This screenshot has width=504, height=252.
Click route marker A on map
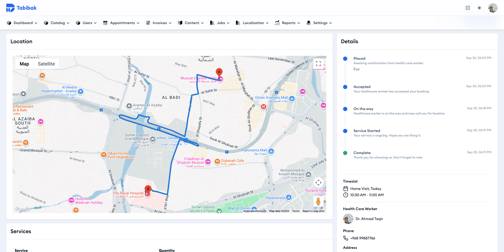pos(219,72)
